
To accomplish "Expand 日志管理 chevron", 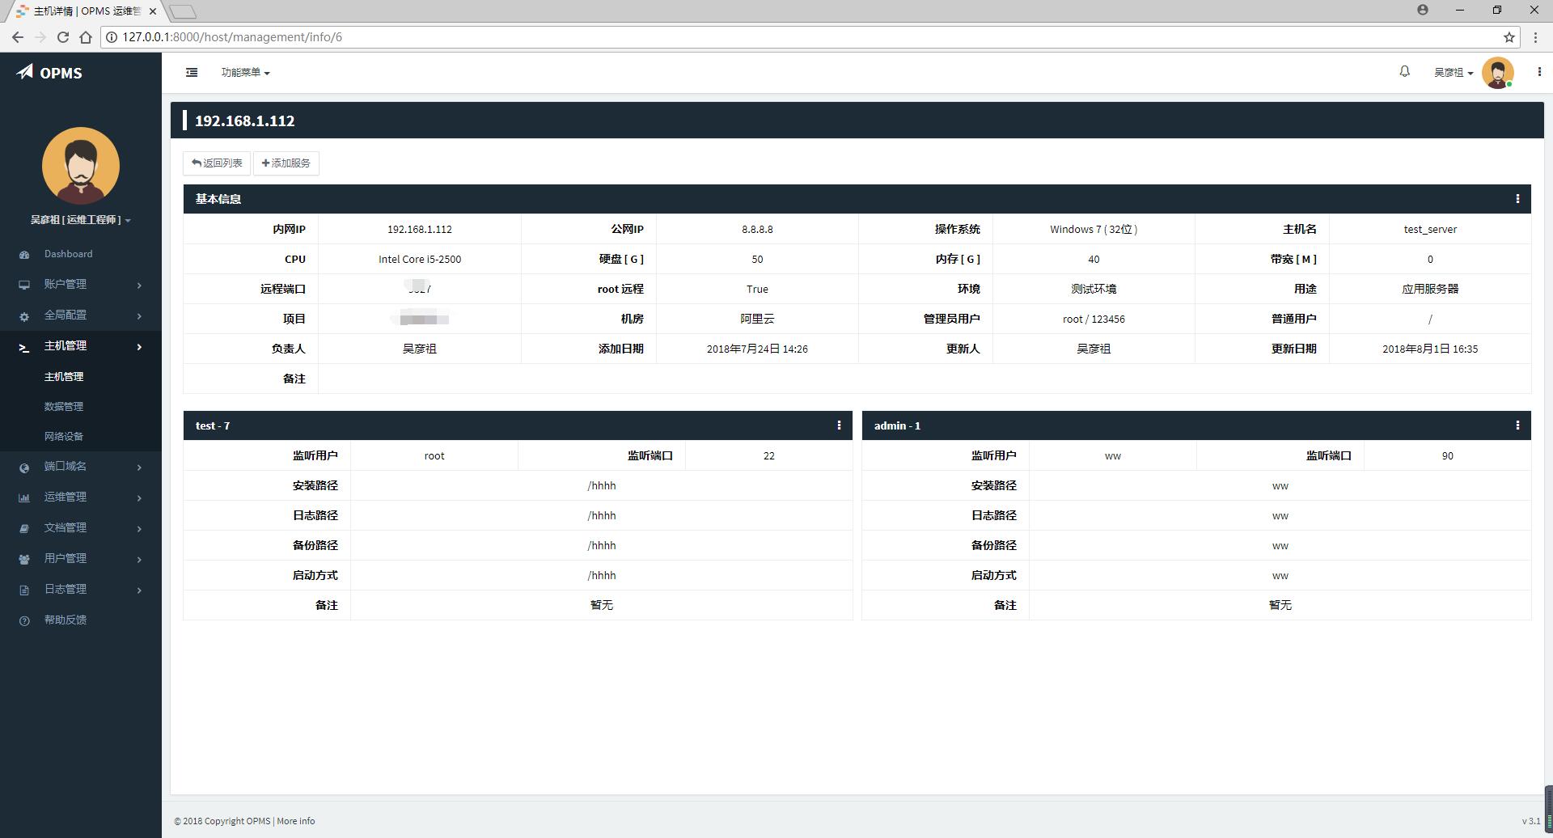I will 139,590.
